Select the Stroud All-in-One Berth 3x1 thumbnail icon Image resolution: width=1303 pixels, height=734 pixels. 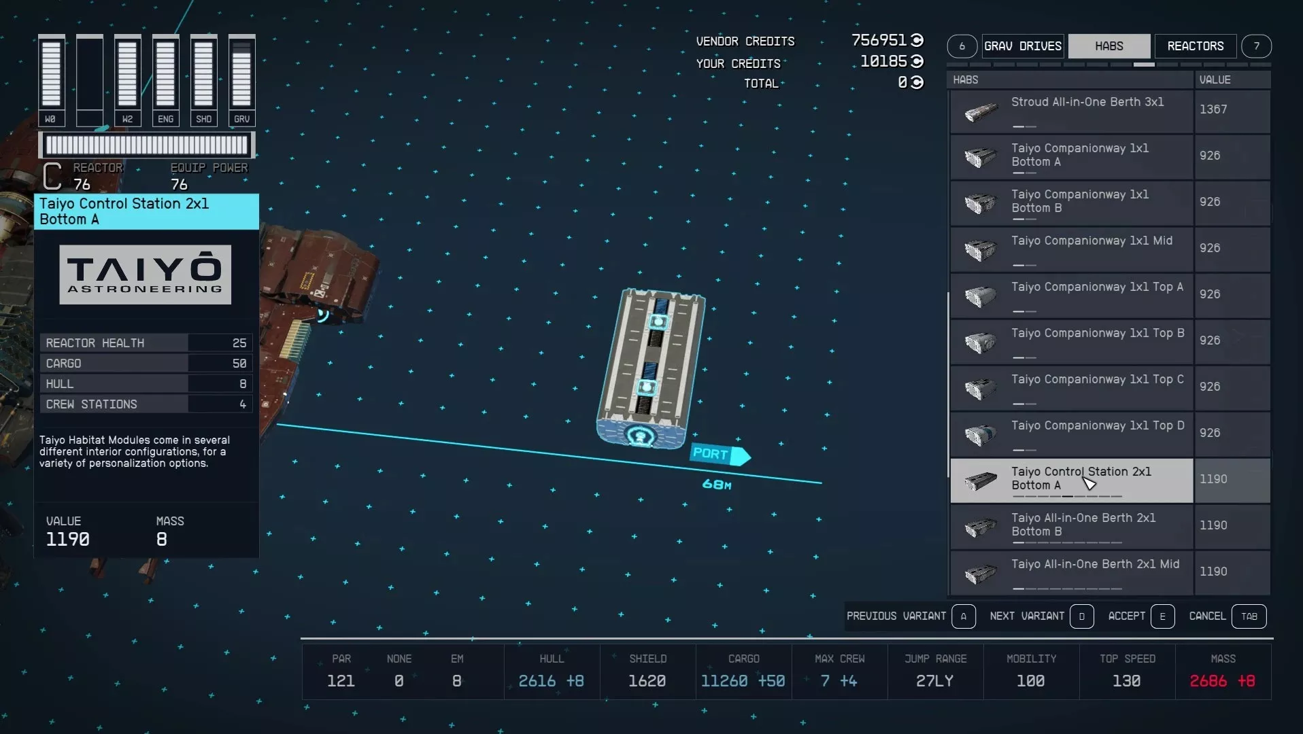coord(981,111)
